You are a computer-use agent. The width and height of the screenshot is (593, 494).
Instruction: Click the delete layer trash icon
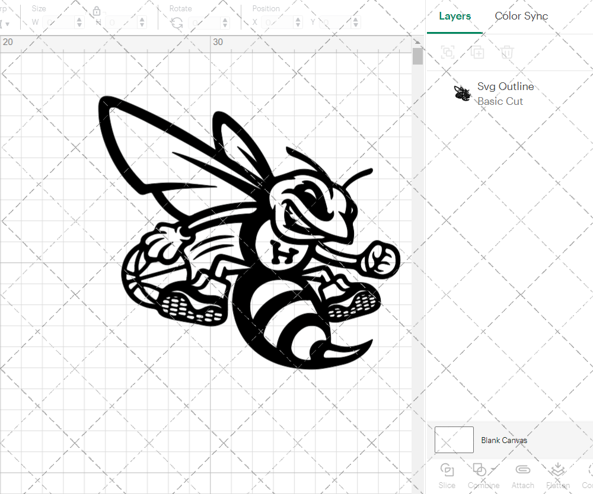506,53
